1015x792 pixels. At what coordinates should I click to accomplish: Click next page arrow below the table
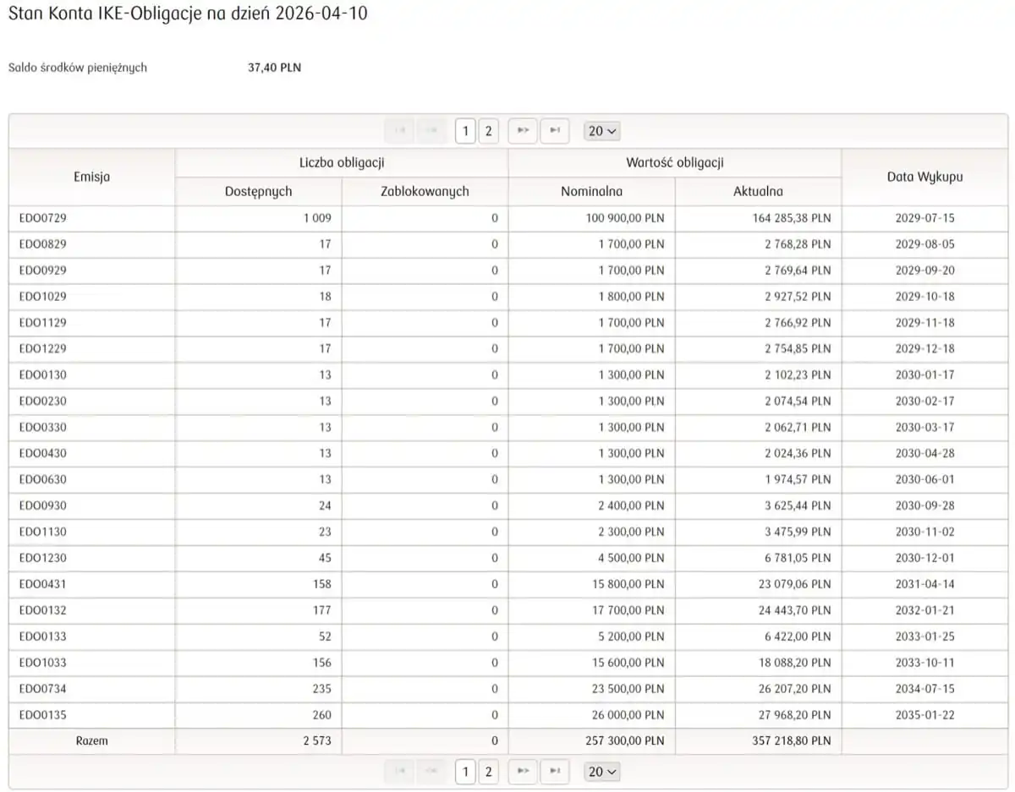click(523, 771)
